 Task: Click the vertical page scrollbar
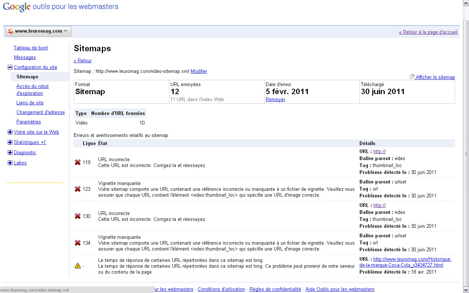click(466, 154)
